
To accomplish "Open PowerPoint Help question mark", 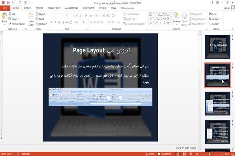I will (x=212, y=3).
